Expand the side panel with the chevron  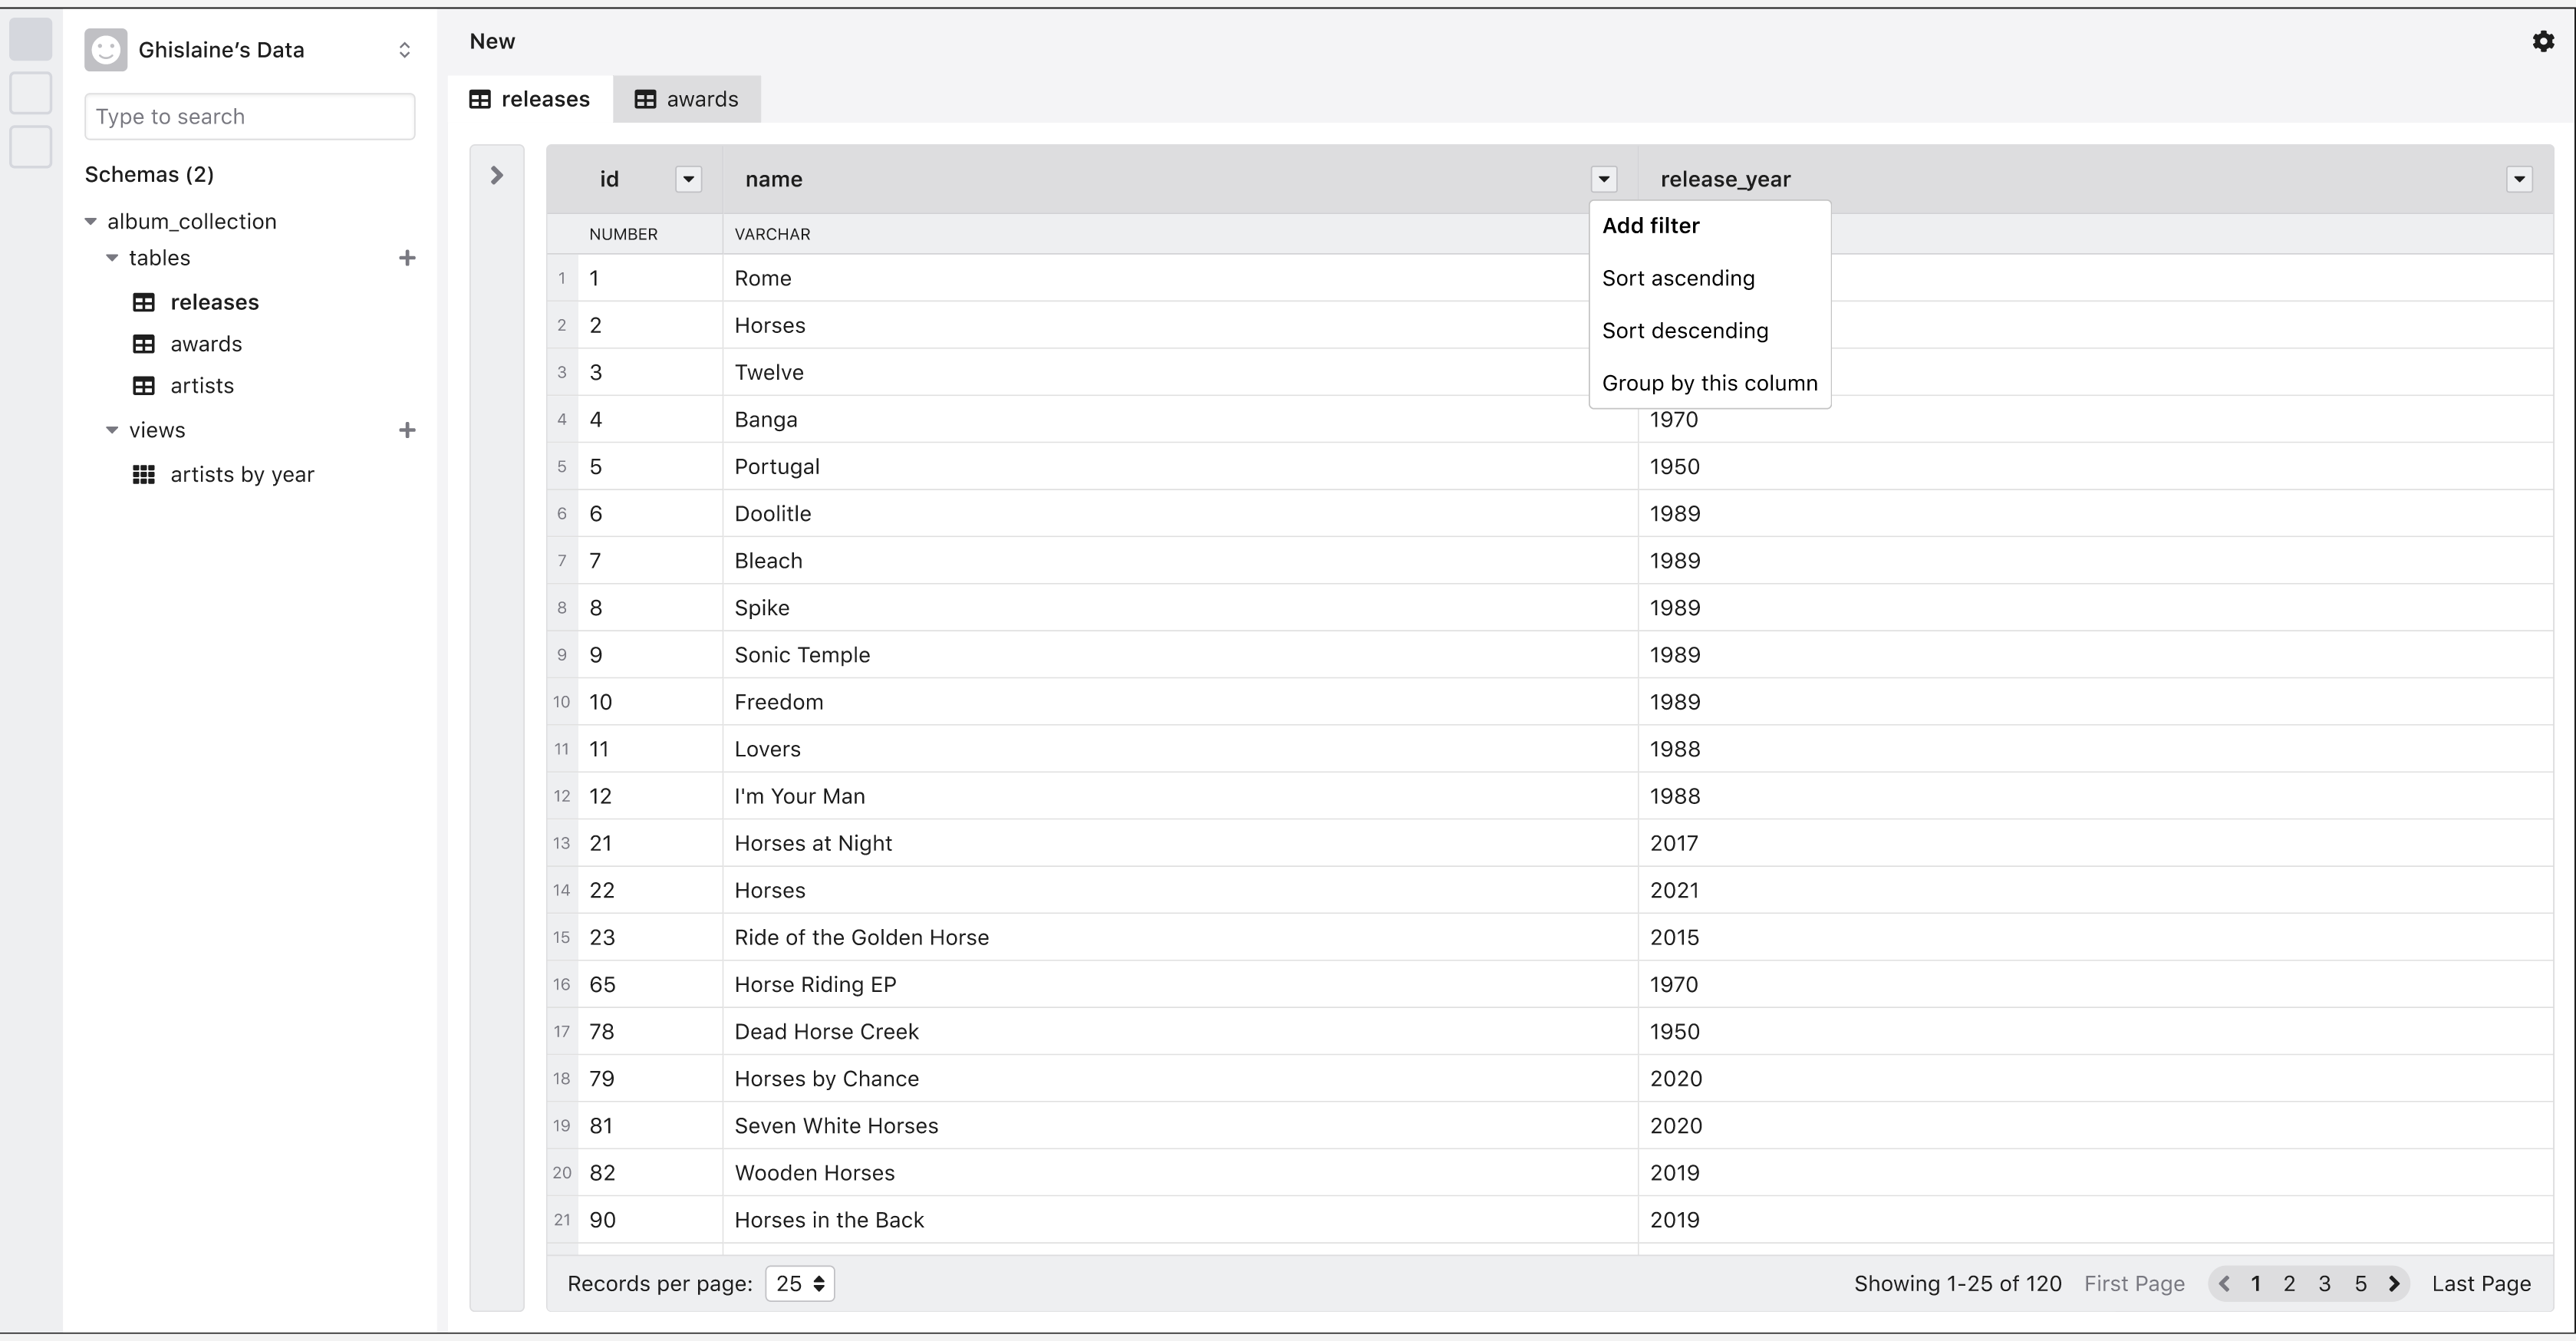(x=497, y=176)
